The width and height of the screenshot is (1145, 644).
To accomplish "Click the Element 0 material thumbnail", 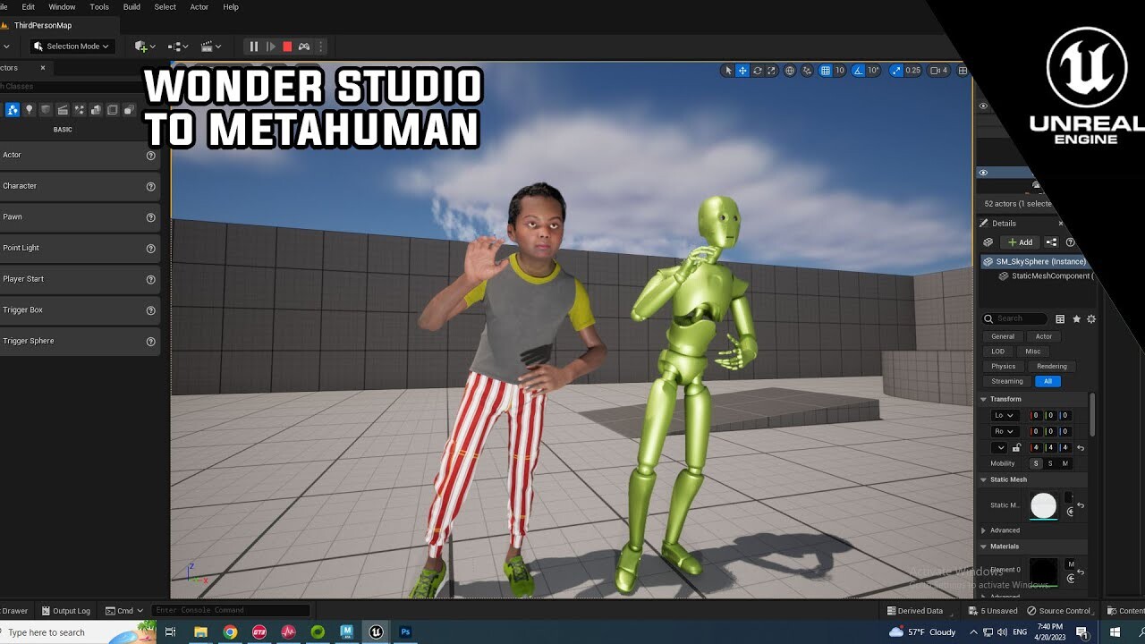I will tap(1044, 571).
